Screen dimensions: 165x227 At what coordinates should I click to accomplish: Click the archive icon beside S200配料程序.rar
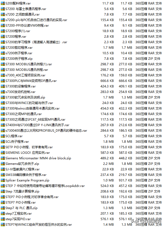[x=3, y=3]
